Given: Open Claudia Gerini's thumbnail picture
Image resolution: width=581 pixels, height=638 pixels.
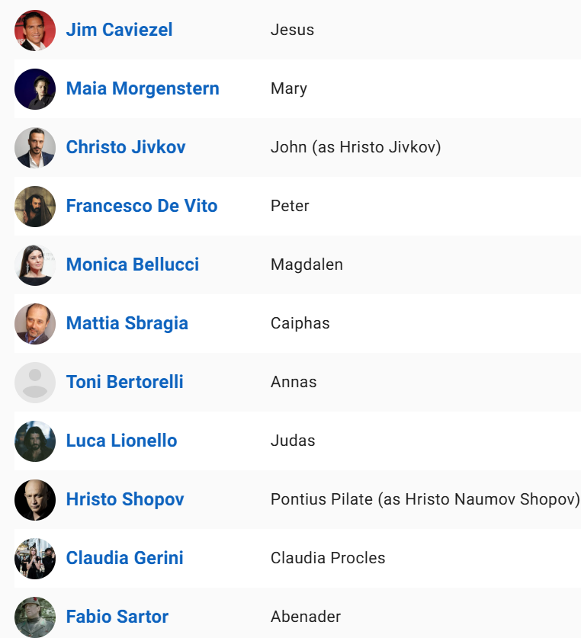Looking at the screenshot, I should pos(35,558).
